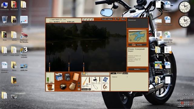Open Онлайн сервисы
This screenshot has width=194, height=109.
pyautogui.click(x=107, y=19)
